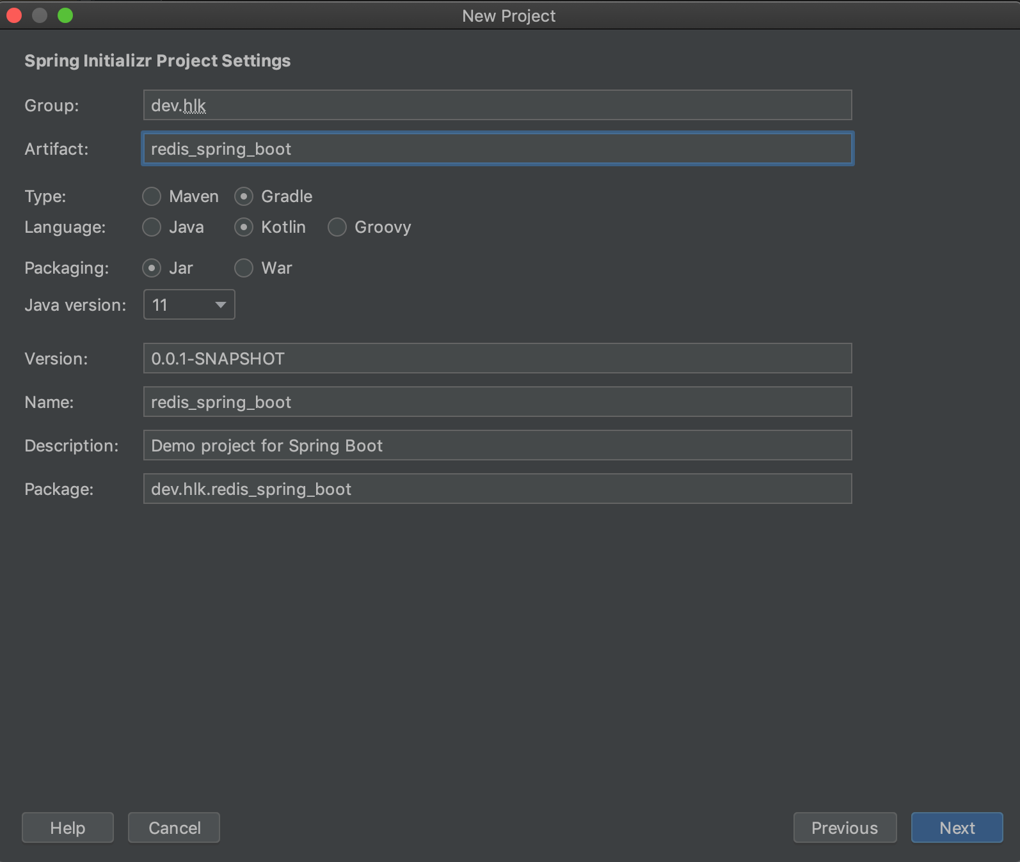Viewport: 1020px width, 862px height.
Task: Click the Group text field
Action: tap(497, 106)
